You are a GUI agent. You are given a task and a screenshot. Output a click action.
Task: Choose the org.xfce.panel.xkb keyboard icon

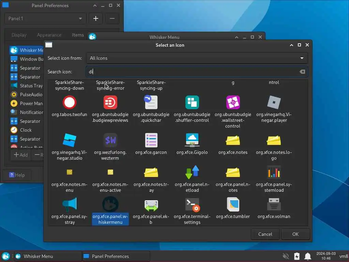[151, 205]
